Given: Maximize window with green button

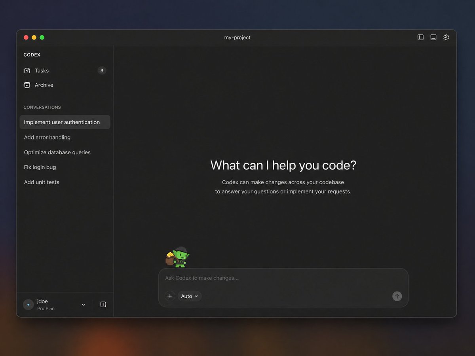Looking at the screenshot, I should tap(42, 38).
